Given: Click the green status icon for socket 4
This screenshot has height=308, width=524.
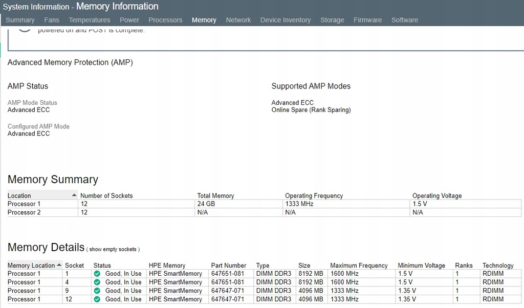Looking at the screenshot, I should pyautogui.click(x=97, y=282).
